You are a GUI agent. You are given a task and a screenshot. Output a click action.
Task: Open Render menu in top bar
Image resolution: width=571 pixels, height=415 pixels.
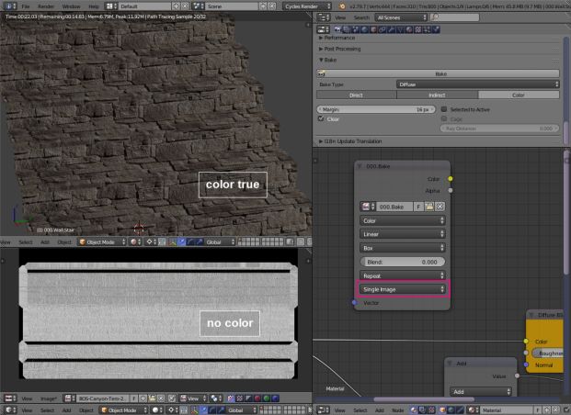tap(46, 6)
